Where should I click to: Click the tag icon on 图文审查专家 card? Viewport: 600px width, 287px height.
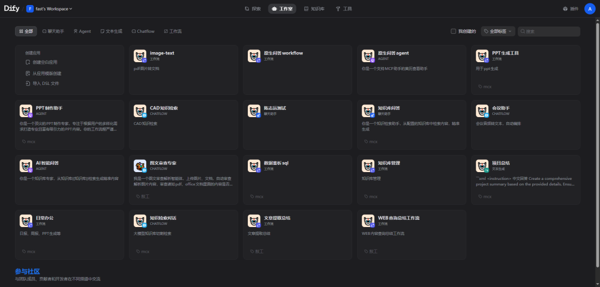[138, 197]
